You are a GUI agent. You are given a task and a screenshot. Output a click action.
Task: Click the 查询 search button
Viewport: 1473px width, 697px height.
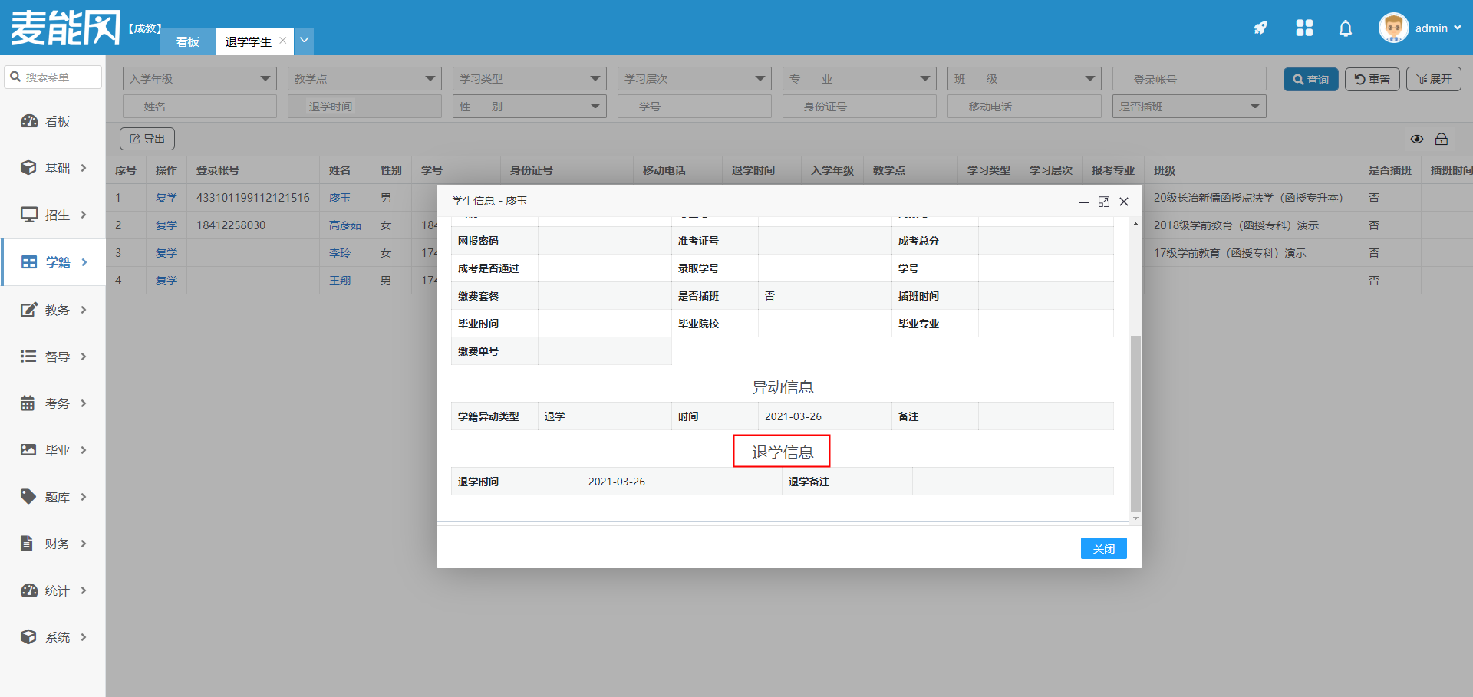pyautogui.click(x=1310, y=79)
